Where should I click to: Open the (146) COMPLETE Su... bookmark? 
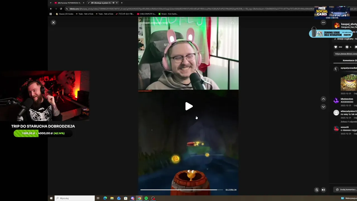click(x=146, y=14)
